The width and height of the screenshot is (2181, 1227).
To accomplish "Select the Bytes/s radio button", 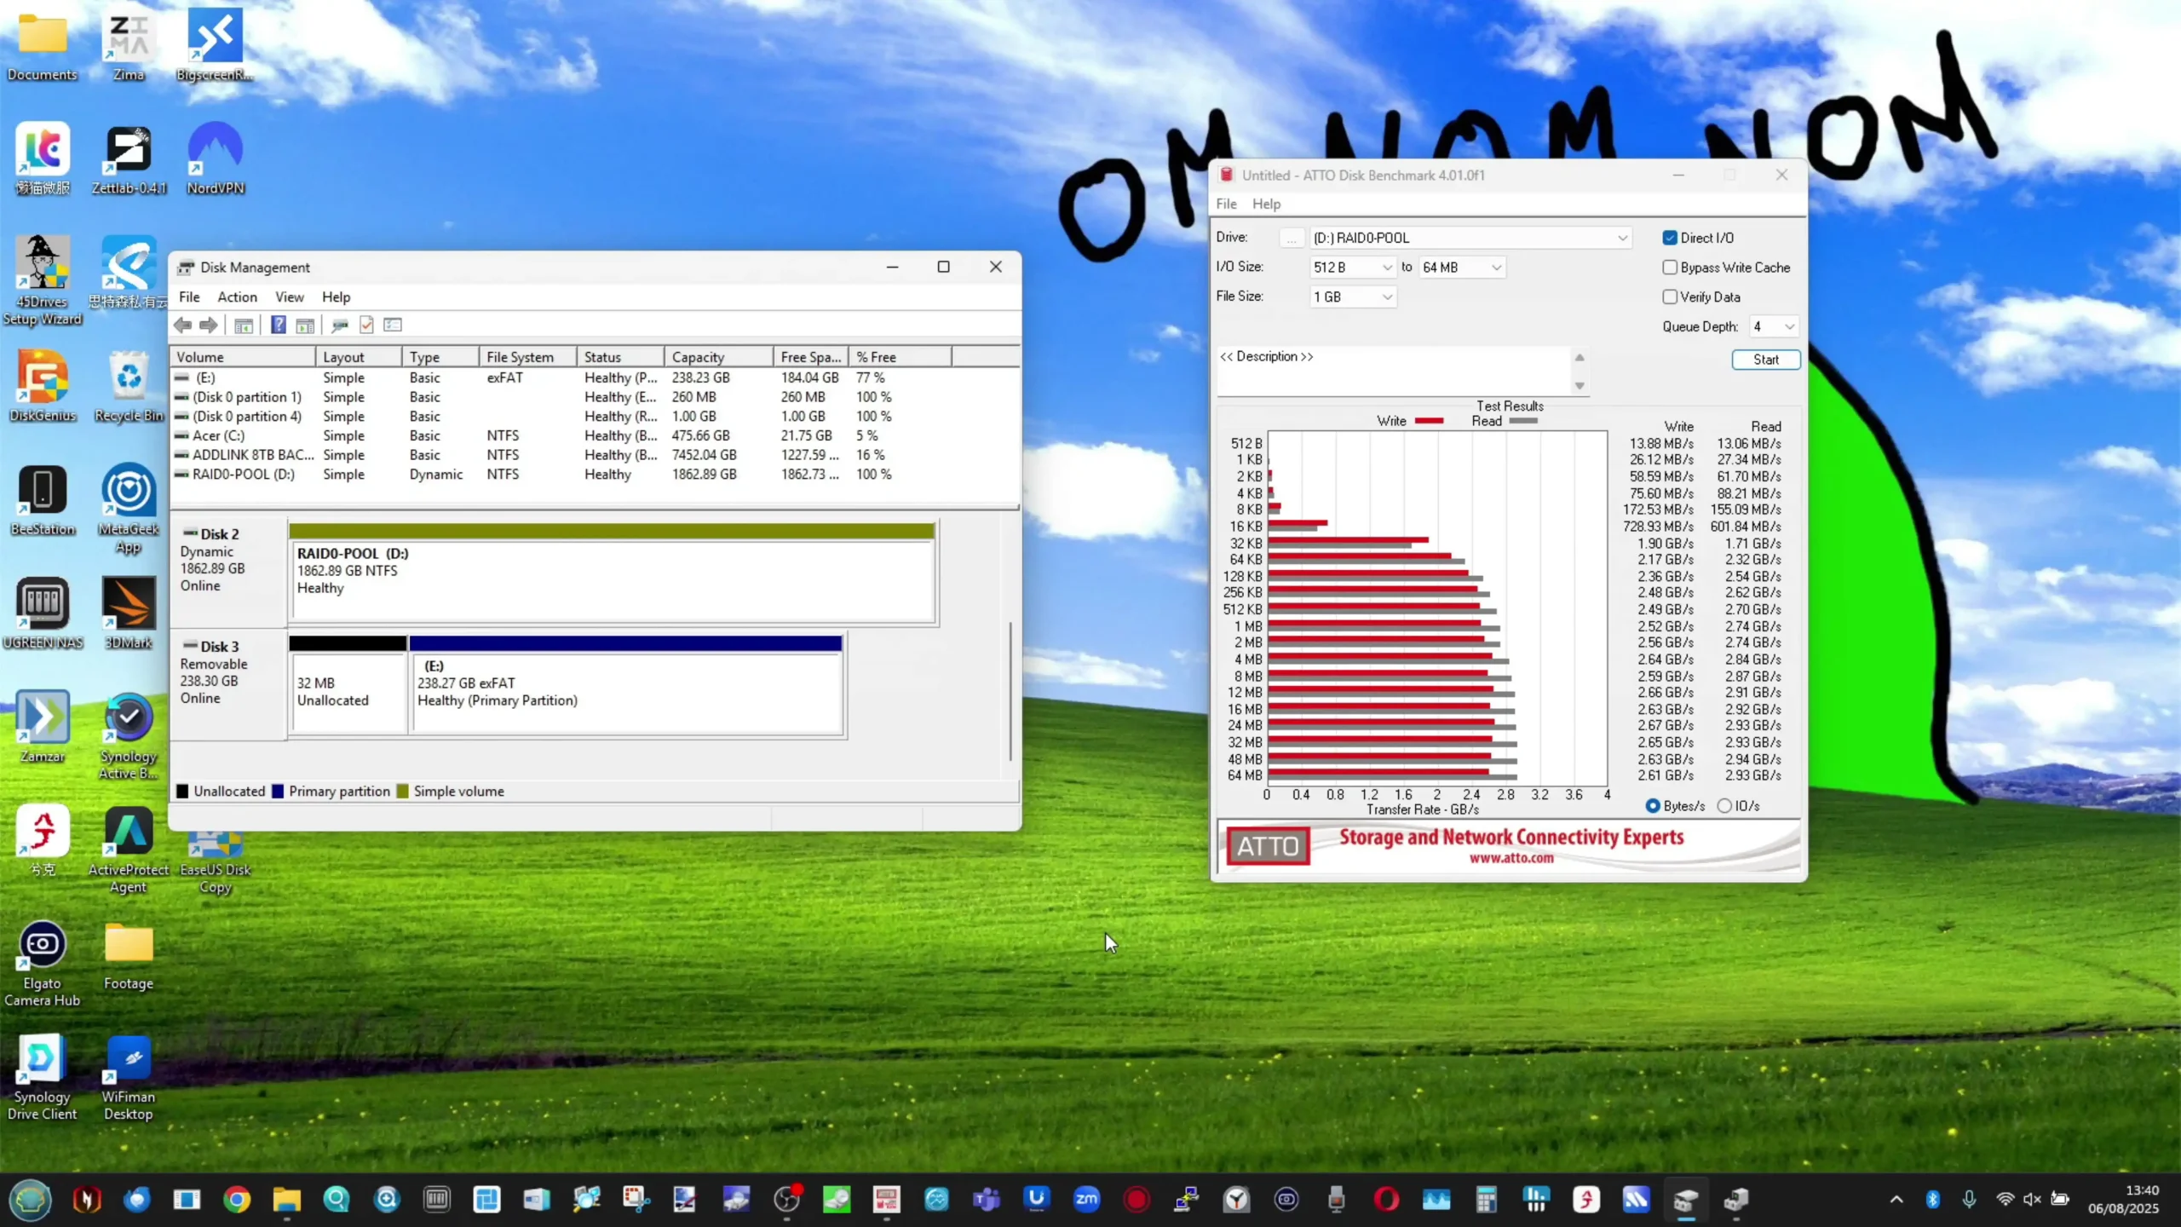I will (1652, 806).
